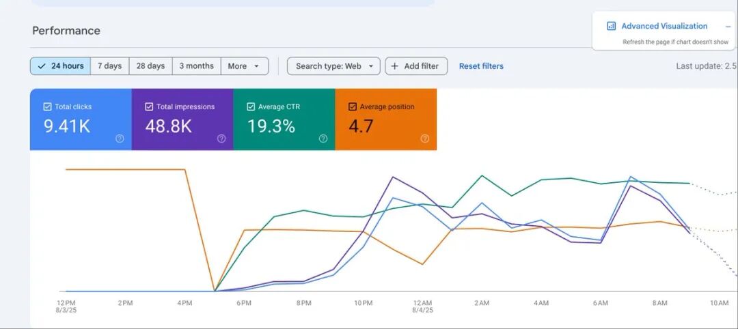738x329 pixels.
Task: Click the Last update timestamp text
Action: pyautogui.click(x=707, y=66)
